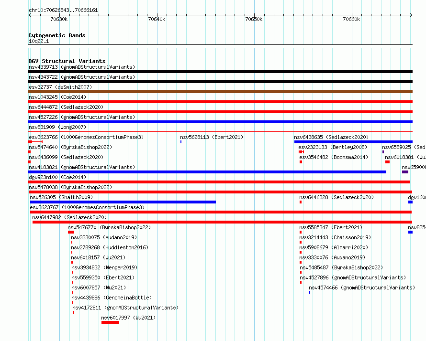Viewport: 426px width, 341px height.
Task: Click nsv6018157 Wu2021 label
Action: tap(98, 257)
